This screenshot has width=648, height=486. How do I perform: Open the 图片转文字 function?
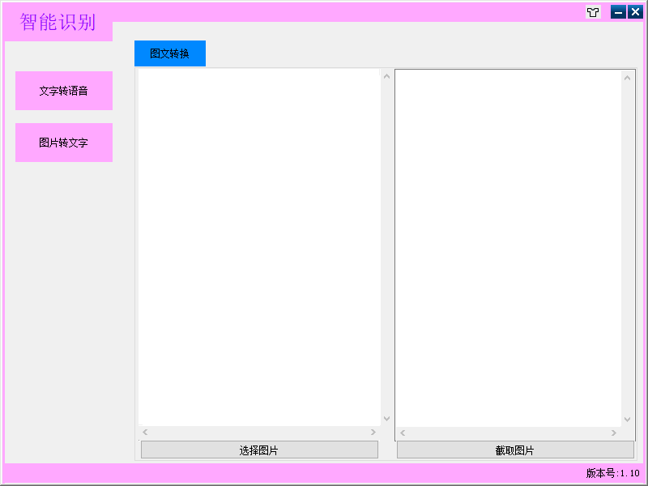coord(64,143)
